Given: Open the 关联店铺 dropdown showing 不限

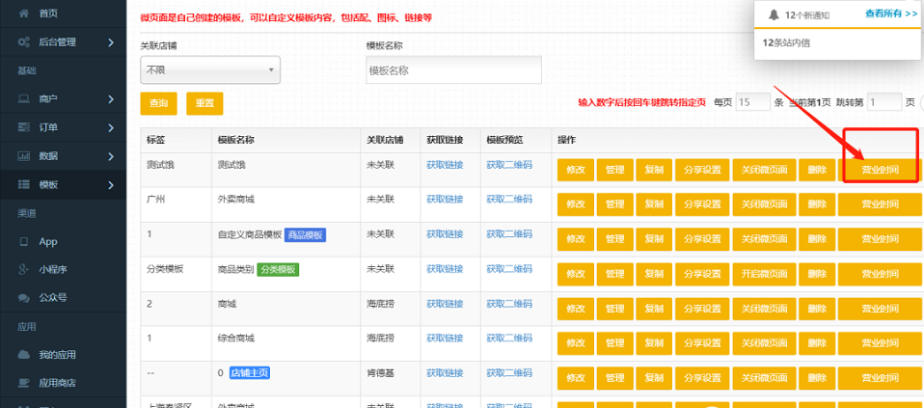Looking at the screenshot, I should 209,70.
